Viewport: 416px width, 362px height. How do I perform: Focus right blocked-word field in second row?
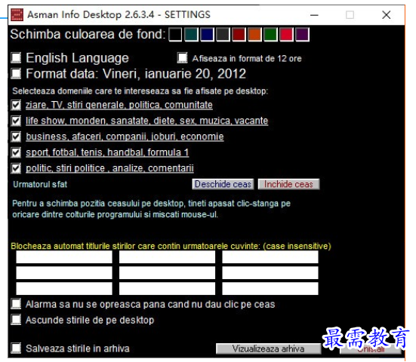(x=270, y=273)
